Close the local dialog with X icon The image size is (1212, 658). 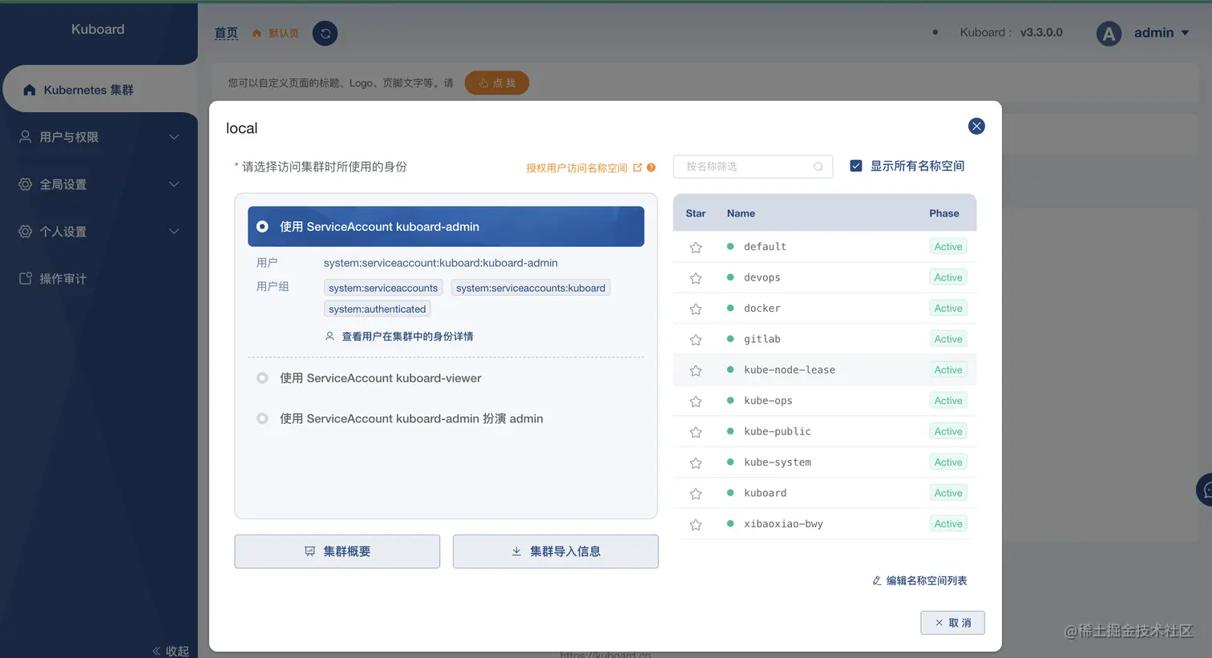[x=976, y=126]
